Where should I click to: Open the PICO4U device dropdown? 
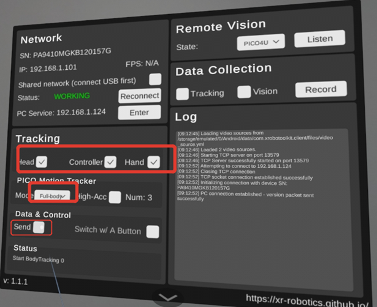pyautogui.click(x=261, y=42)
